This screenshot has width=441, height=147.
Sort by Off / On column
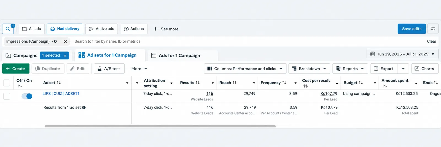pos(20,86)
